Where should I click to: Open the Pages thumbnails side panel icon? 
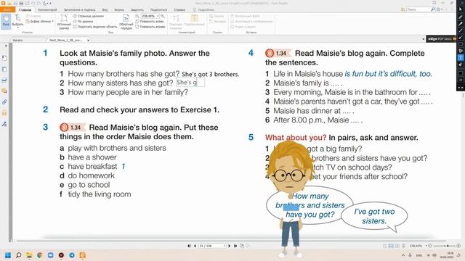[4, 70]
